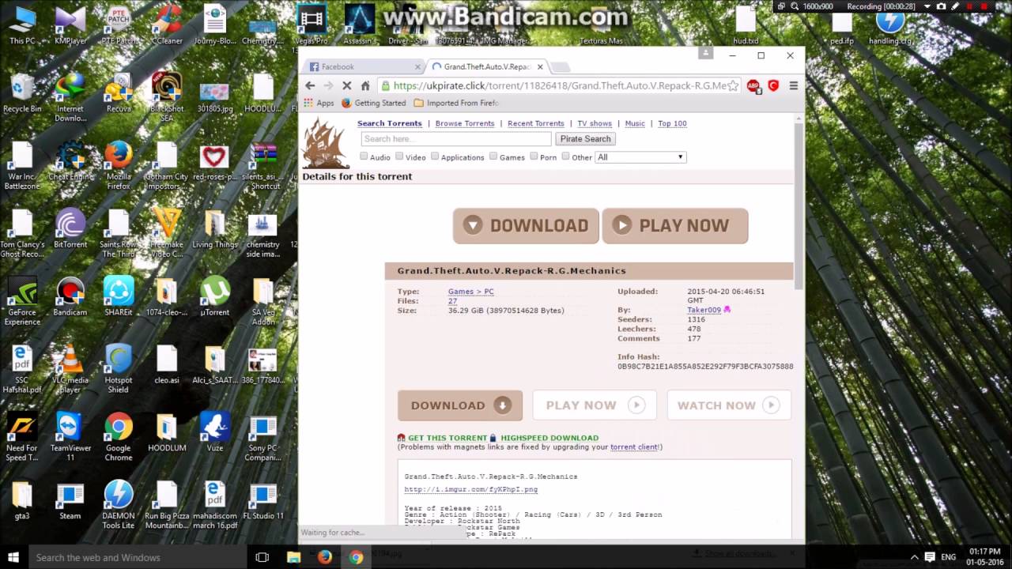Stop the page loading in Chrome

[346, 85]
